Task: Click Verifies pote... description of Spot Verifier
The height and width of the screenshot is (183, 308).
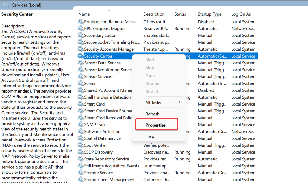Action: tap(156, 145)
